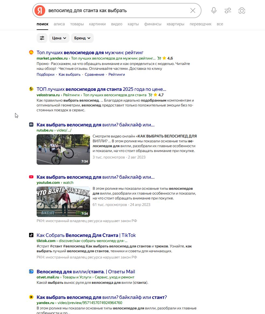Click the search query input field
The image size is (265, 314).
tap(117, 11)
